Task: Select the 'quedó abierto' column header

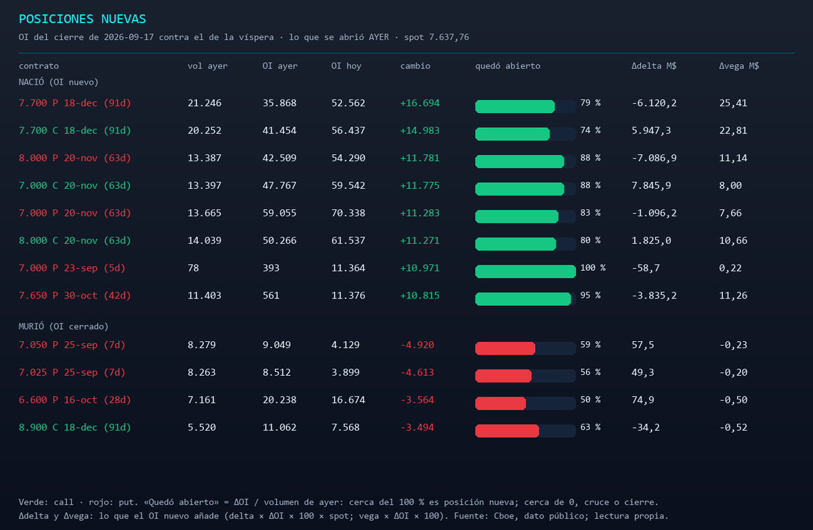Action: 508,66
